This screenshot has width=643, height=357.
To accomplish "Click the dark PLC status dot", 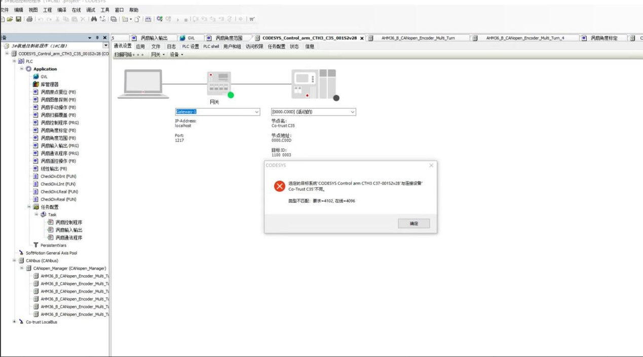I will pos(336,98).
